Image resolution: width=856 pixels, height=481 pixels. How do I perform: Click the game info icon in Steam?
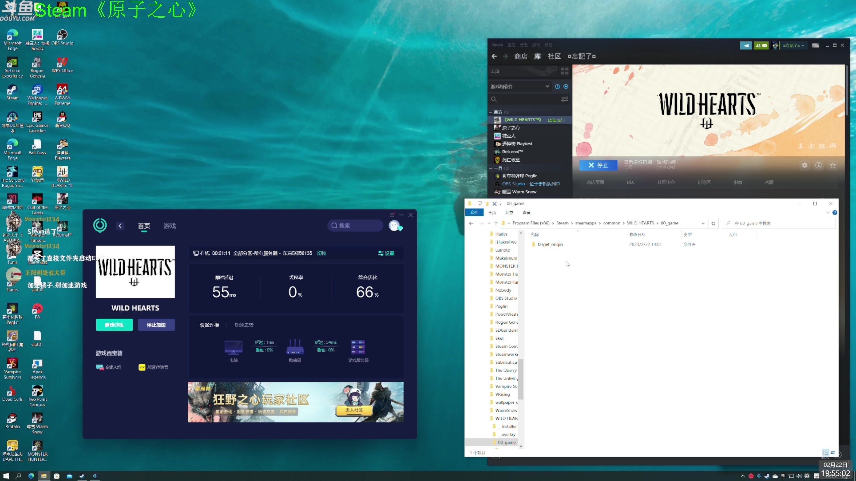[x=819, y=165]
